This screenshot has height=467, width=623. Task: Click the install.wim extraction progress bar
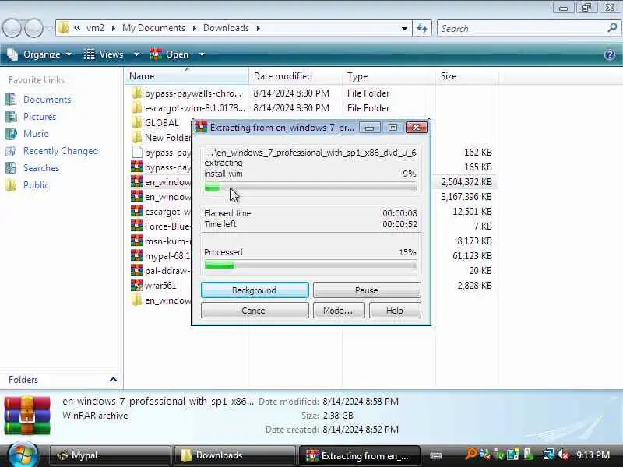tap(311, 187)
